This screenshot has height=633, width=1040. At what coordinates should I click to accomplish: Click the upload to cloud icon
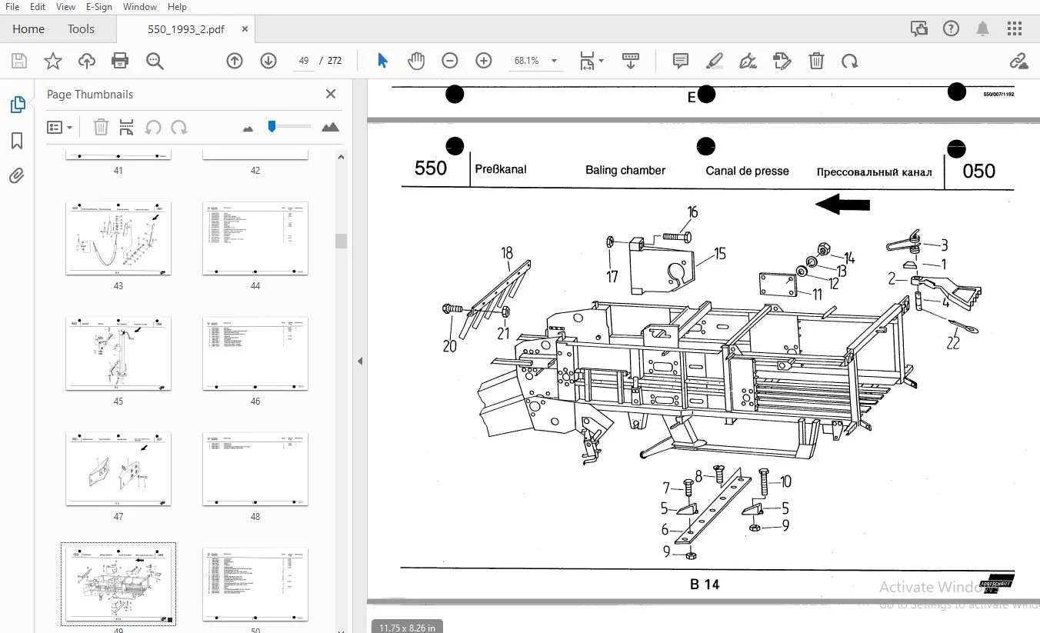click(86, 61)
